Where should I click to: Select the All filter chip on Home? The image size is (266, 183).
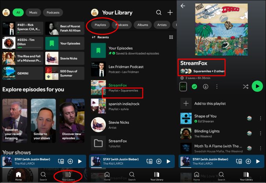[x=18, y=12]
